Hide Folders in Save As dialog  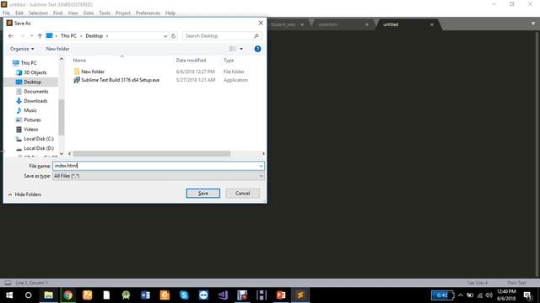pos(24,194)
